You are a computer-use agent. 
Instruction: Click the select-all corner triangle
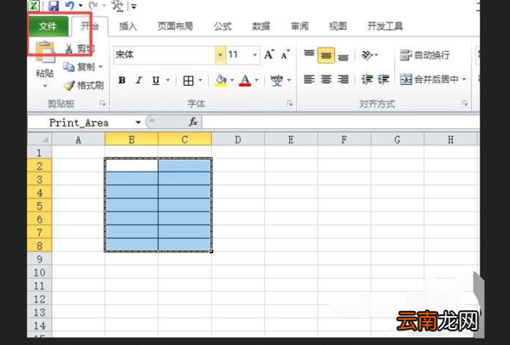[45, 139]
